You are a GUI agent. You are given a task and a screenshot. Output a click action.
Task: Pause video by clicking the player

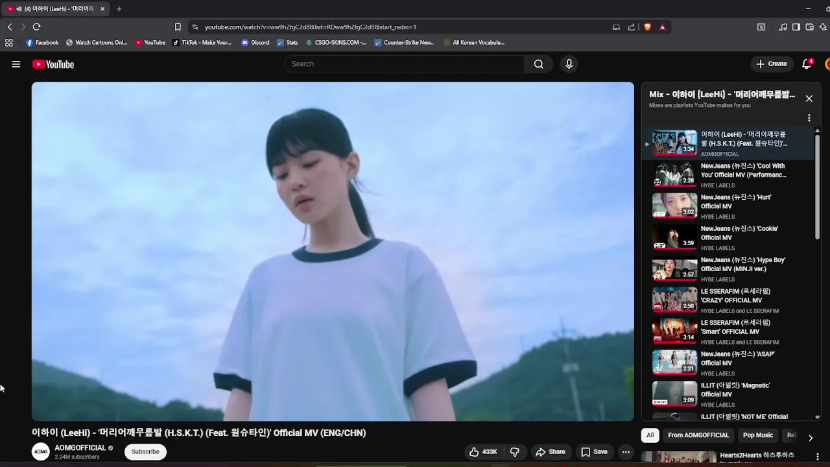333,252
